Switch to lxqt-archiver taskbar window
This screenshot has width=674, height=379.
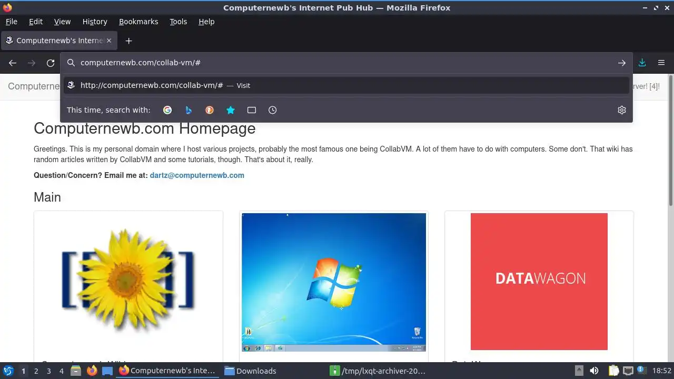pyautogui.click(x=378, y=371)
